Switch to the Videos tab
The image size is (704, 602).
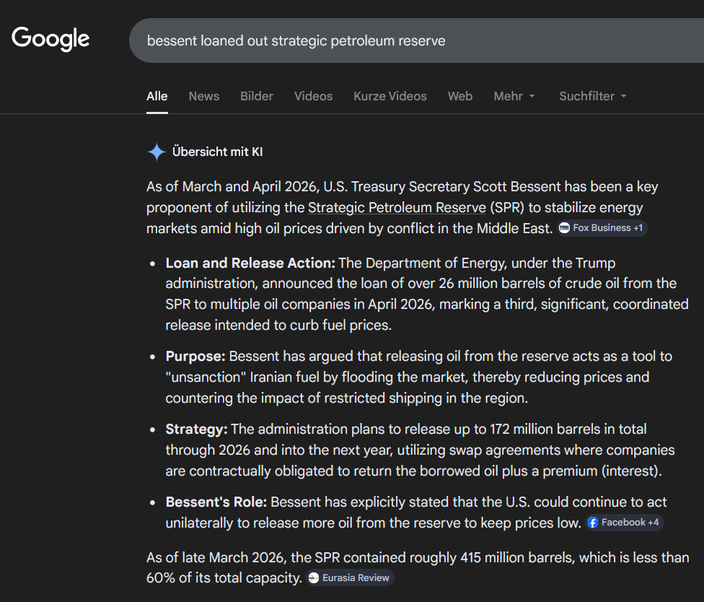[x=313, y=96]
